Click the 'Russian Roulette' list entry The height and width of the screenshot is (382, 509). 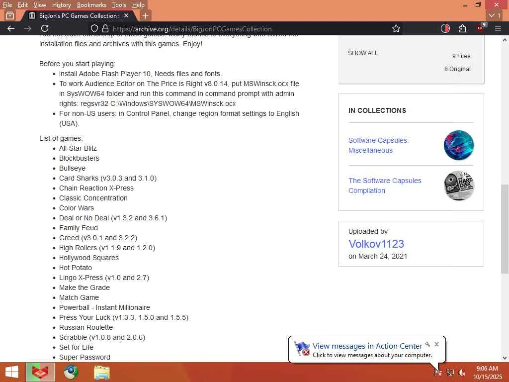[x=86, y=327]
